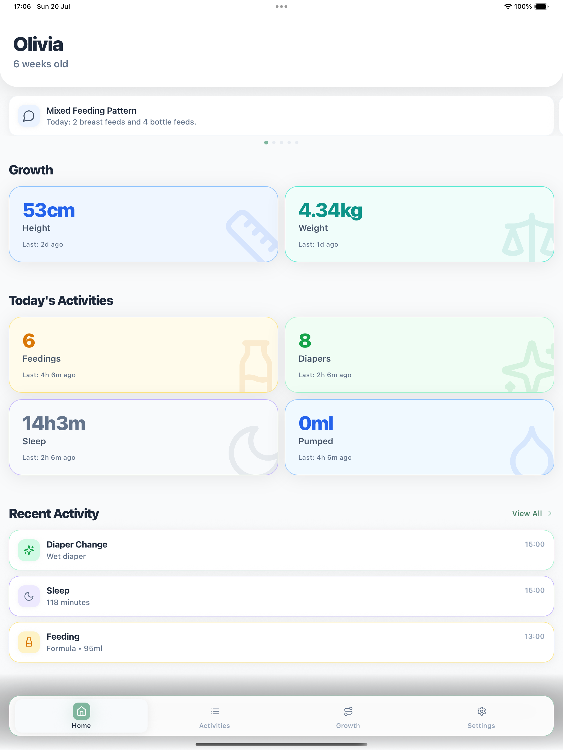
Task: Open the 53cm Height card
Action: click(x=143, y=224)
